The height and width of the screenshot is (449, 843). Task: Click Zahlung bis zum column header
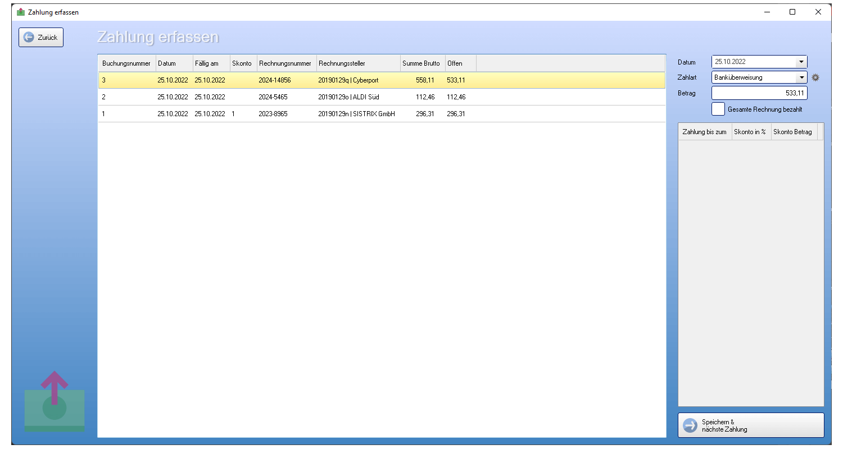point(705,131)
